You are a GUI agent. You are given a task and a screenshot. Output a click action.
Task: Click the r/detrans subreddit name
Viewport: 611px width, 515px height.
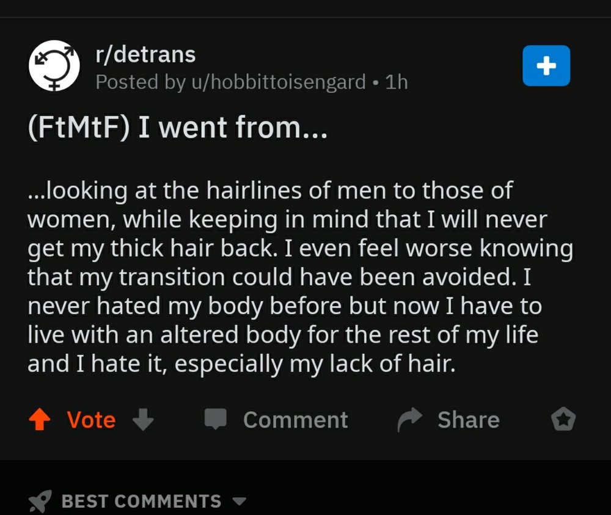pos(145,55)
